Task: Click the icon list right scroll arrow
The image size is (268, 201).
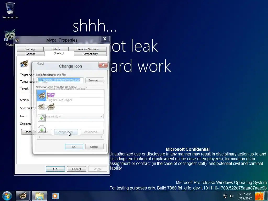Action: (102, 137)
